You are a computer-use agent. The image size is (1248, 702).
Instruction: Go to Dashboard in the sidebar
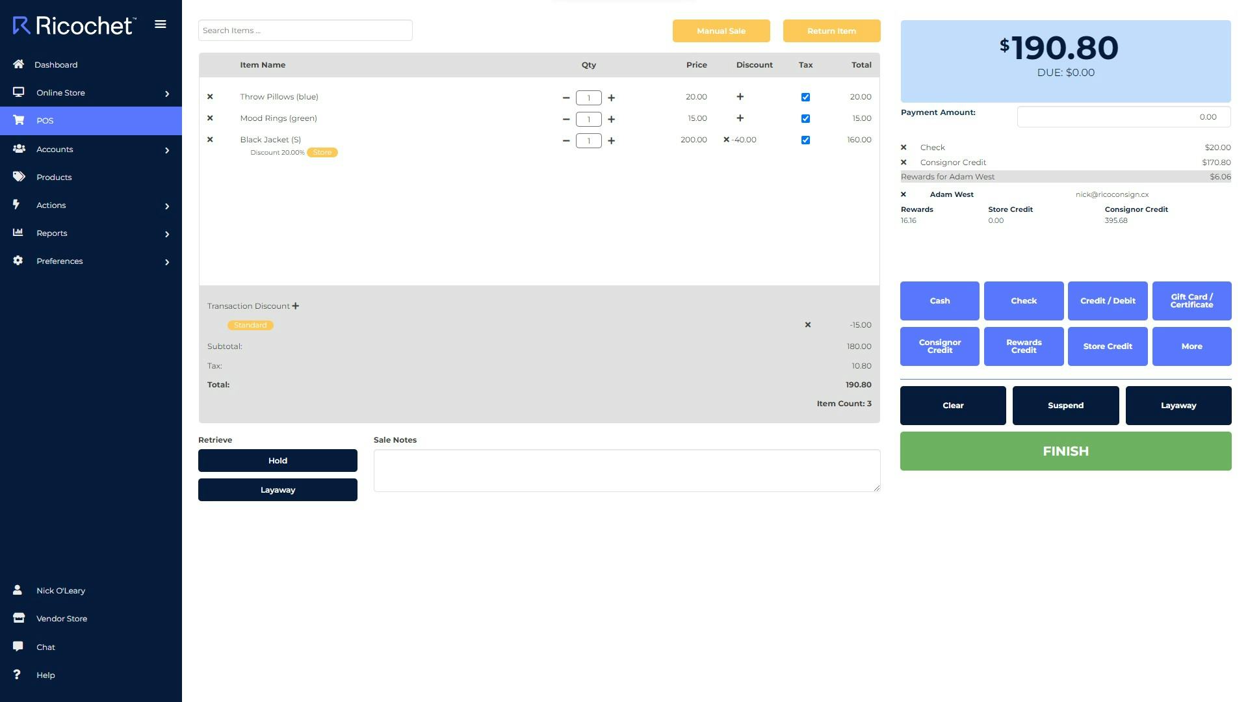pos(56,65)
